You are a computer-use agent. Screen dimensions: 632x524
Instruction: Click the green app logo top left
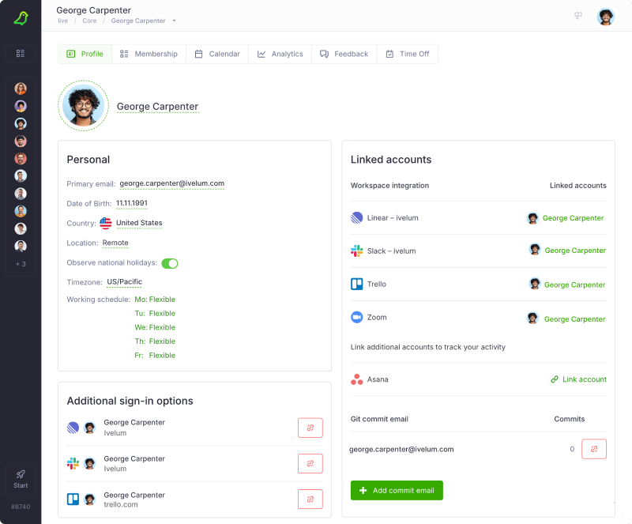tap(21, 17)
